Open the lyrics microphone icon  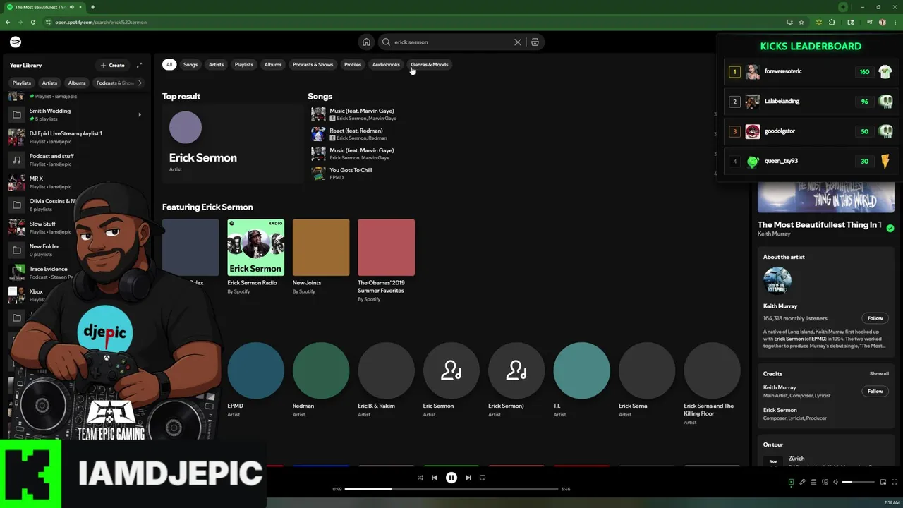(x=802, y=482)
